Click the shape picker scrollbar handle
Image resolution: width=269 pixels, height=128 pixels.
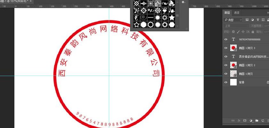click(177, 16)
